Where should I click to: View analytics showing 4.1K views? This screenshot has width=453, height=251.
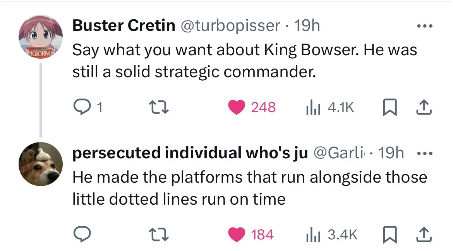click(329, 107)
